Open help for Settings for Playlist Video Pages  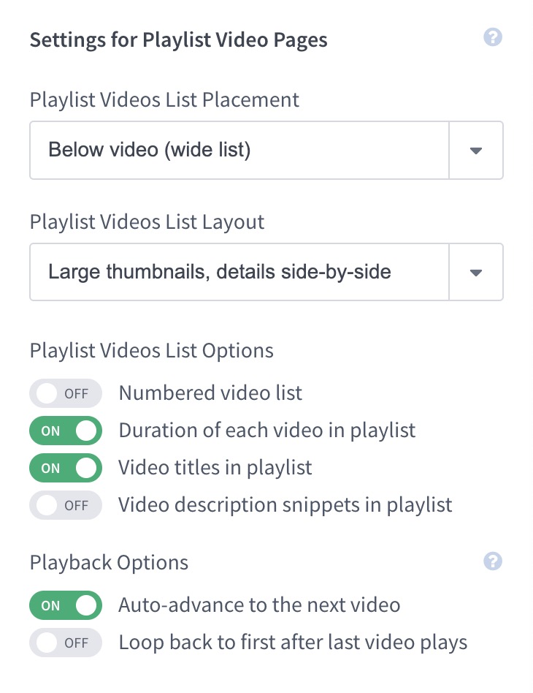click(493, 37)
